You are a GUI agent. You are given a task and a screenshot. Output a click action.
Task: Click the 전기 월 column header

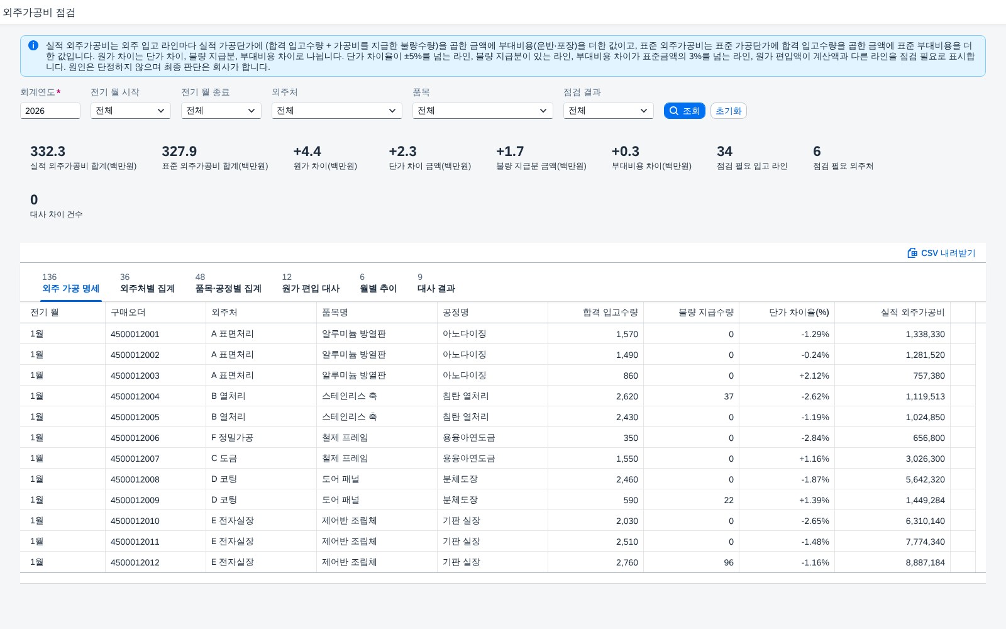tap(63, 313)
